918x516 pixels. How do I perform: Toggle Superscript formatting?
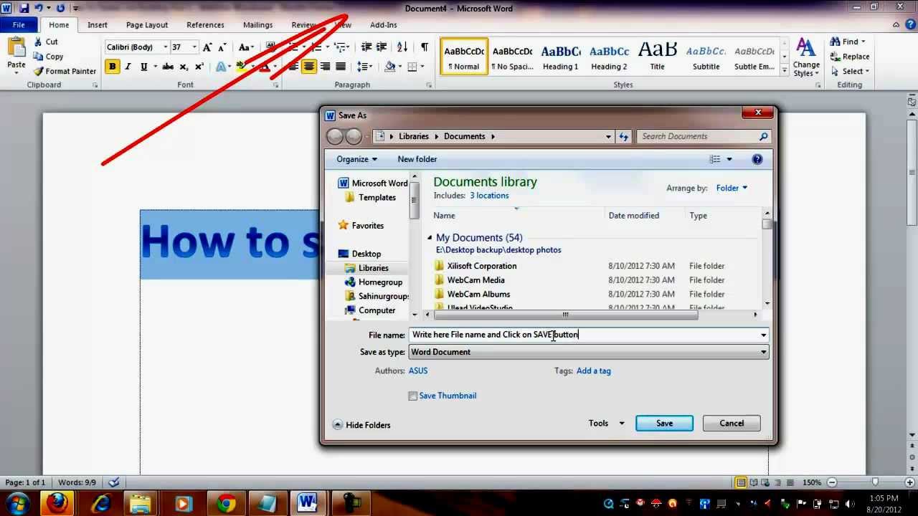pyautogui.click(x=199, y=67)
